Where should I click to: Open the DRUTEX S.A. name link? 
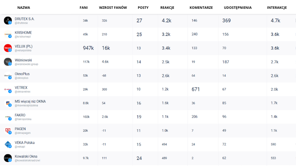[25, 19]
